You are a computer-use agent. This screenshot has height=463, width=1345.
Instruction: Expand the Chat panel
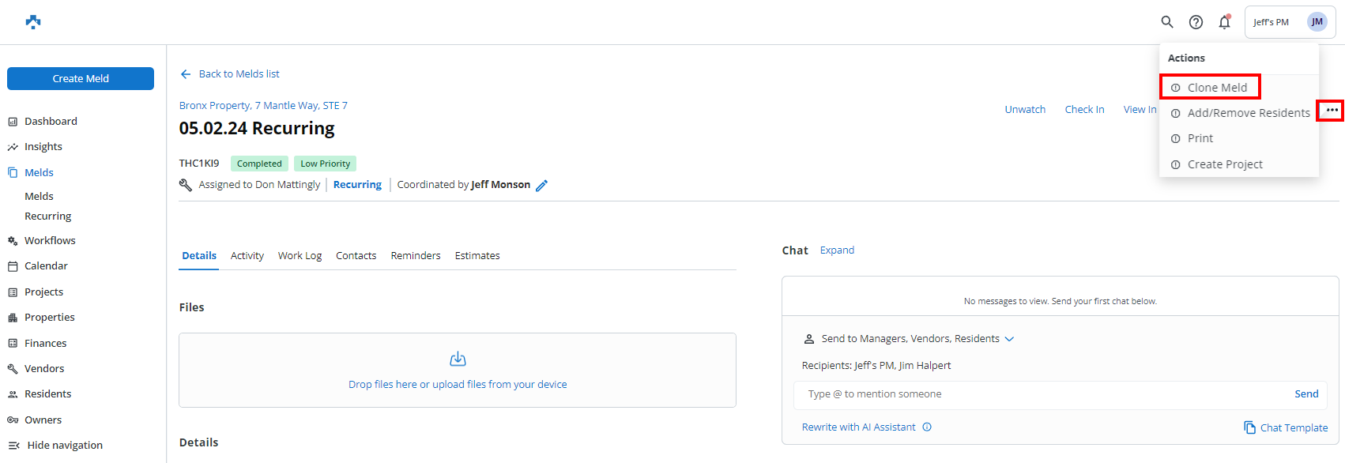click(837, 250)
